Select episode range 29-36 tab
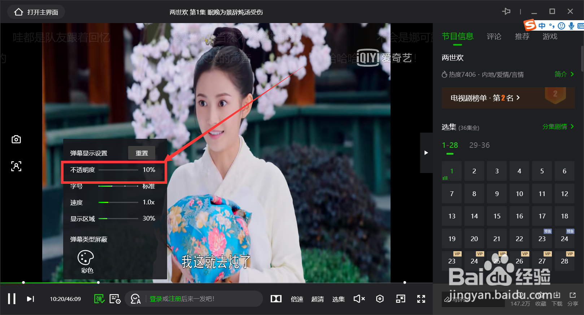The width and height of the screenshot is (584, 315). click(479, 145)
